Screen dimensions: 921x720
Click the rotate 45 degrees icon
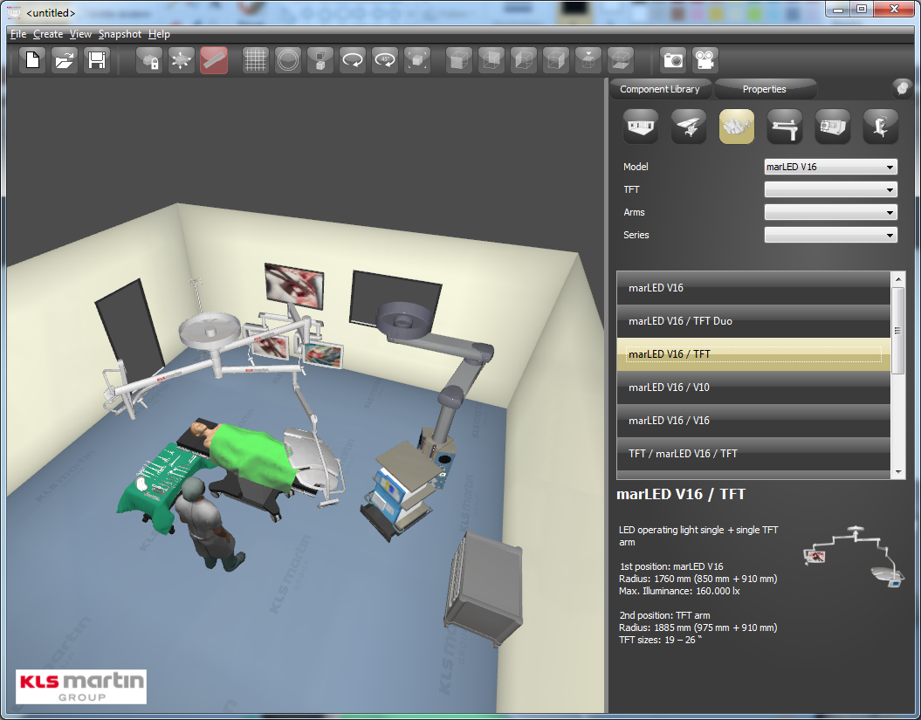point(385,60)
